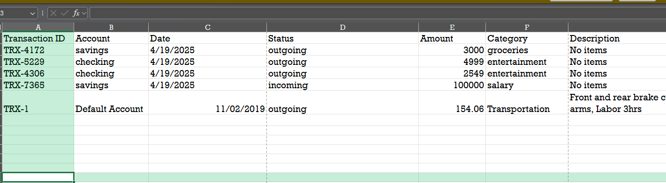Select the amount 154.06 cell
Image resolution: width=666 pixels, height=183 pixels.
click(452, 103)
